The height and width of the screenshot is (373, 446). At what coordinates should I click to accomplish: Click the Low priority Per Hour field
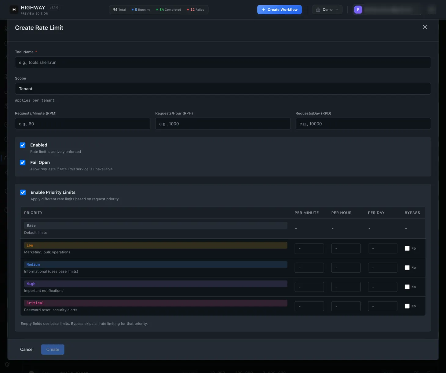[x=346, y=248]
